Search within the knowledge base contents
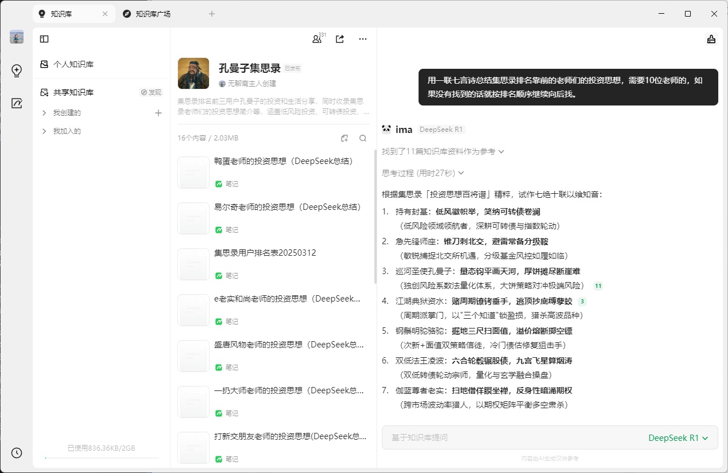 (x=363, y=138)
